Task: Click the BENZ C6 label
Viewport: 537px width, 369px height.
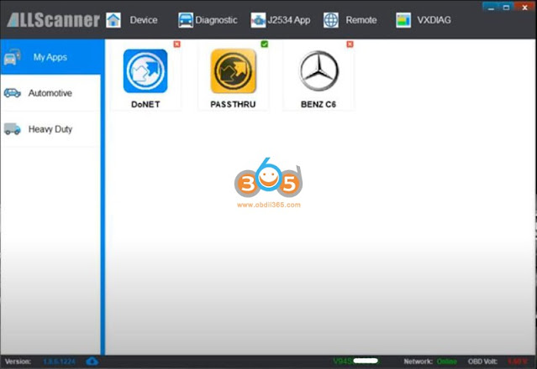Action: pos(319,104)
